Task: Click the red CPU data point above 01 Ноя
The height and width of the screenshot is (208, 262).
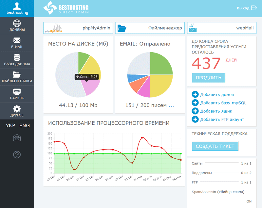Action: pyautogui.click(x=142, y=138)
